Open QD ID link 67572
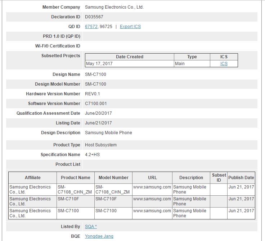The image size is (265, 241). pos(91,27)
